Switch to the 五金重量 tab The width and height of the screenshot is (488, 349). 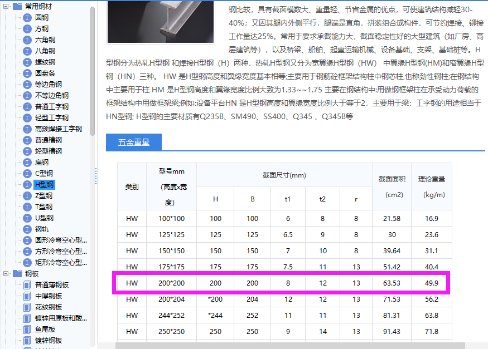pos(134,142)
